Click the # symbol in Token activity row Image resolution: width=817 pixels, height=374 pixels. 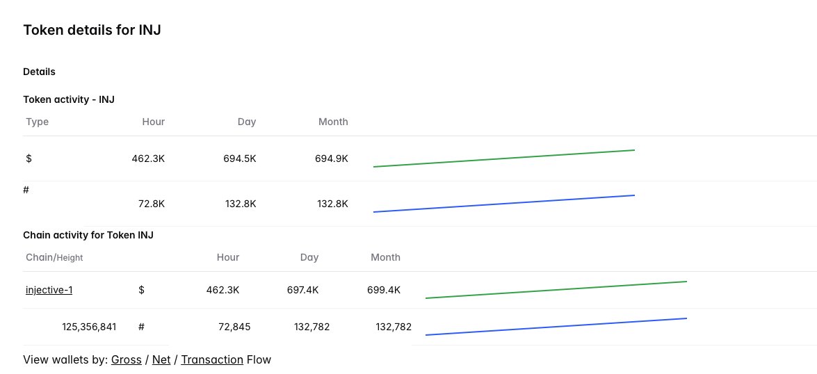tap(26, 190)
